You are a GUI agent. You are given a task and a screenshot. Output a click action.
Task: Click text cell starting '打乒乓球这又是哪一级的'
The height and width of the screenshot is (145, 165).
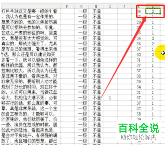pos(29,11)
